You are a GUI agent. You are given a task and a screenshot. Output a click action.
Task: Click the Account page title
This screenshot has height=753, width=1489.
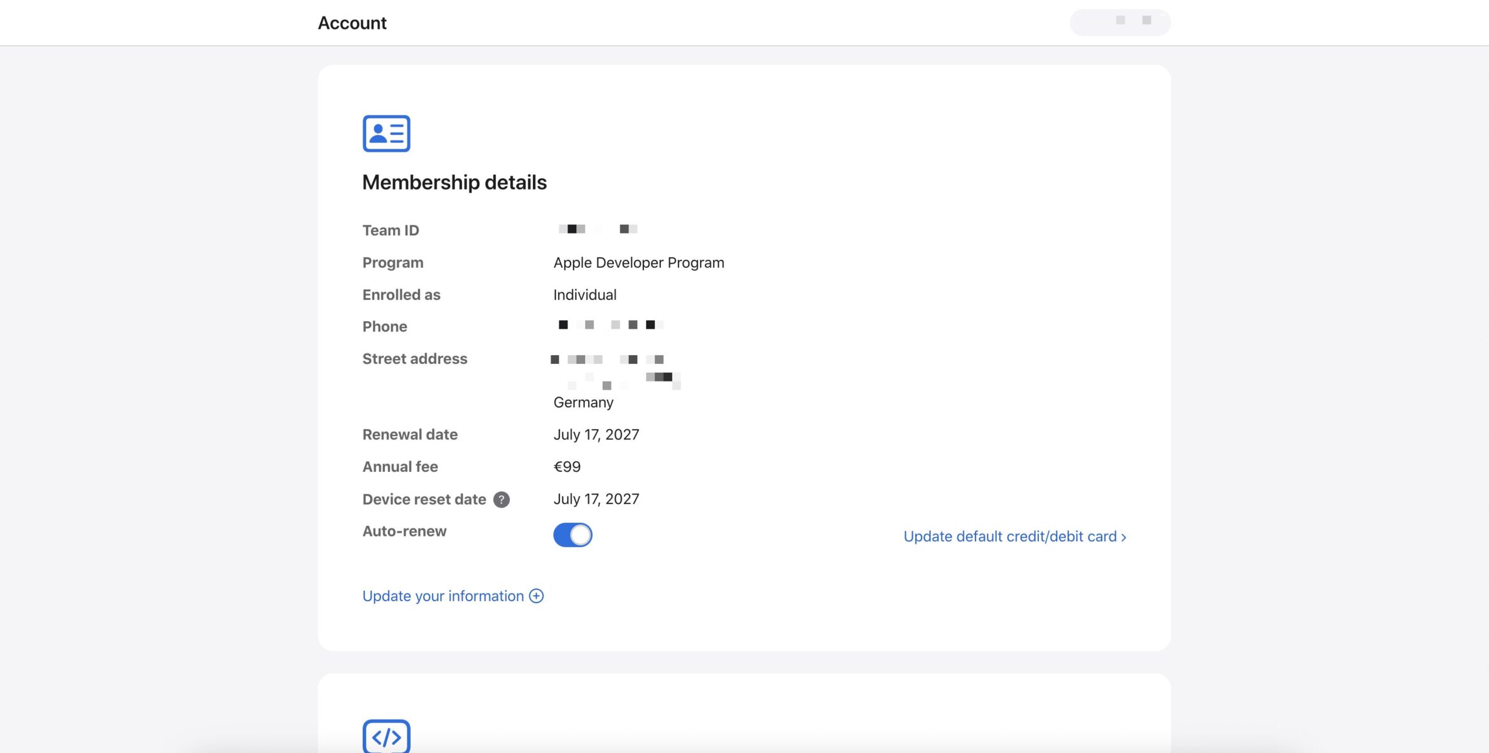pos(352,23)
